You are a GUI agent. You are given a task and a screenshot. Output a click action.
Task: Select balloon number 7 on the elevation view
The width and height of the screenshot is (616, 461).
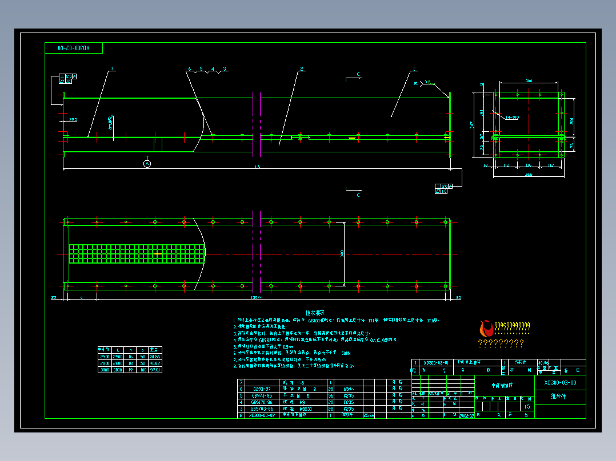112,68
